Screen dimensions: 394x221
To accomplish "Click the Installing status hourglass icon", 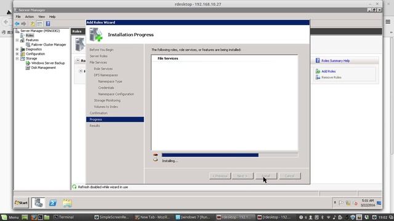I will pos(156,157).
